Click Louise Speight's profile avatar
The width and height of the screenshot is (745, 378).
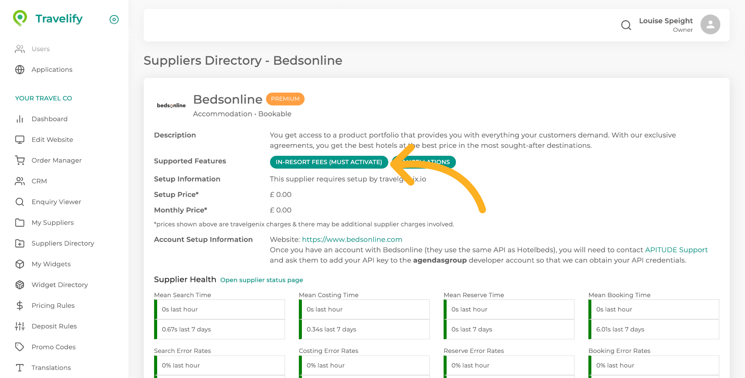710,24
